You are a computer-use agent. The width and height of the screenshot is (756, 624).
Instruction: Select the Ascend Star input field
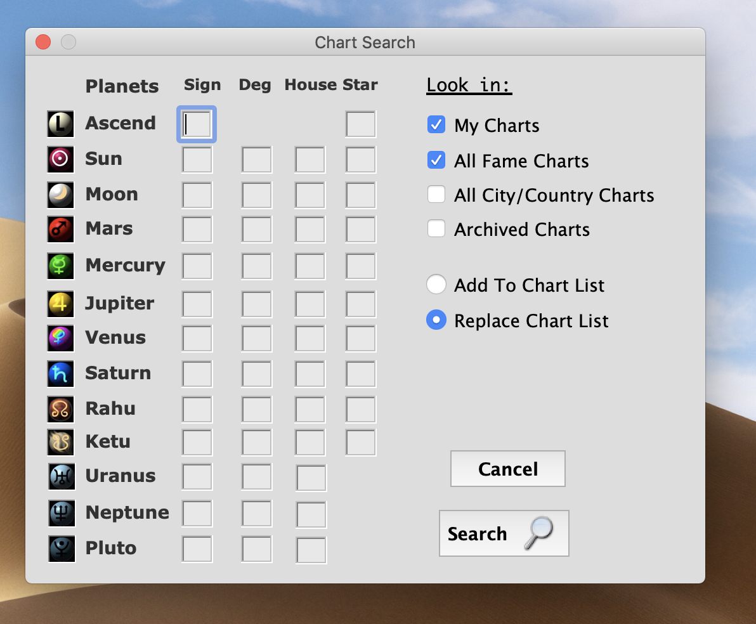(361, 124)
